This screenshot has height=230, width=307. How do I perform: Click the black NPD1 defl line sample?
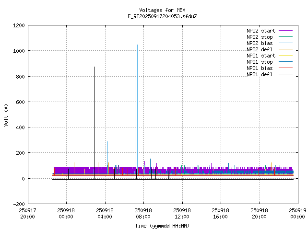pyautogui.click(x=285, y=74)
